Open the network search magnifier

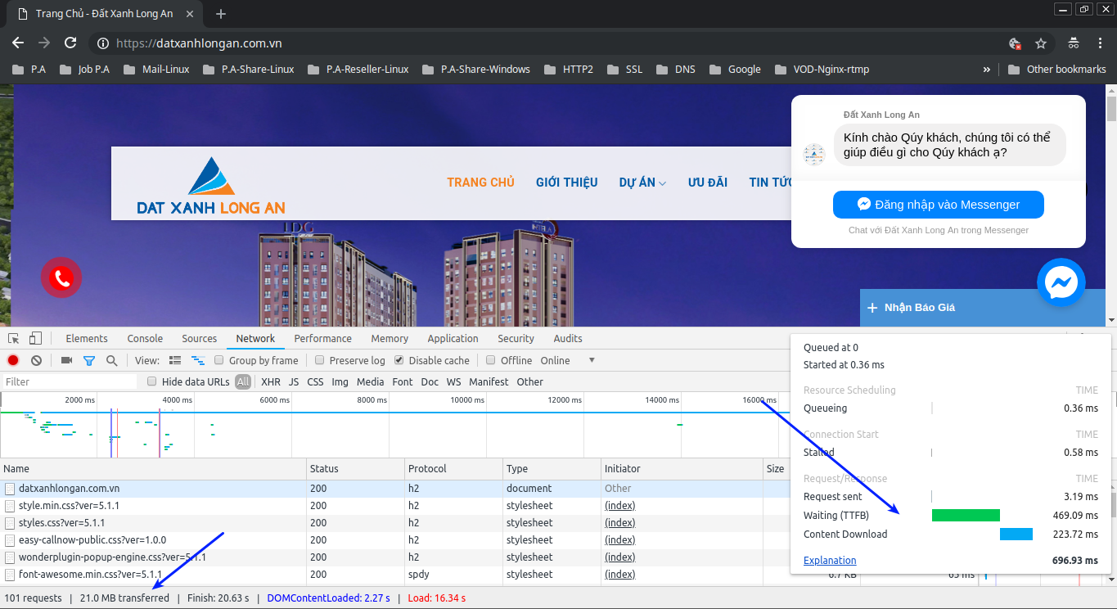point(111,360)
